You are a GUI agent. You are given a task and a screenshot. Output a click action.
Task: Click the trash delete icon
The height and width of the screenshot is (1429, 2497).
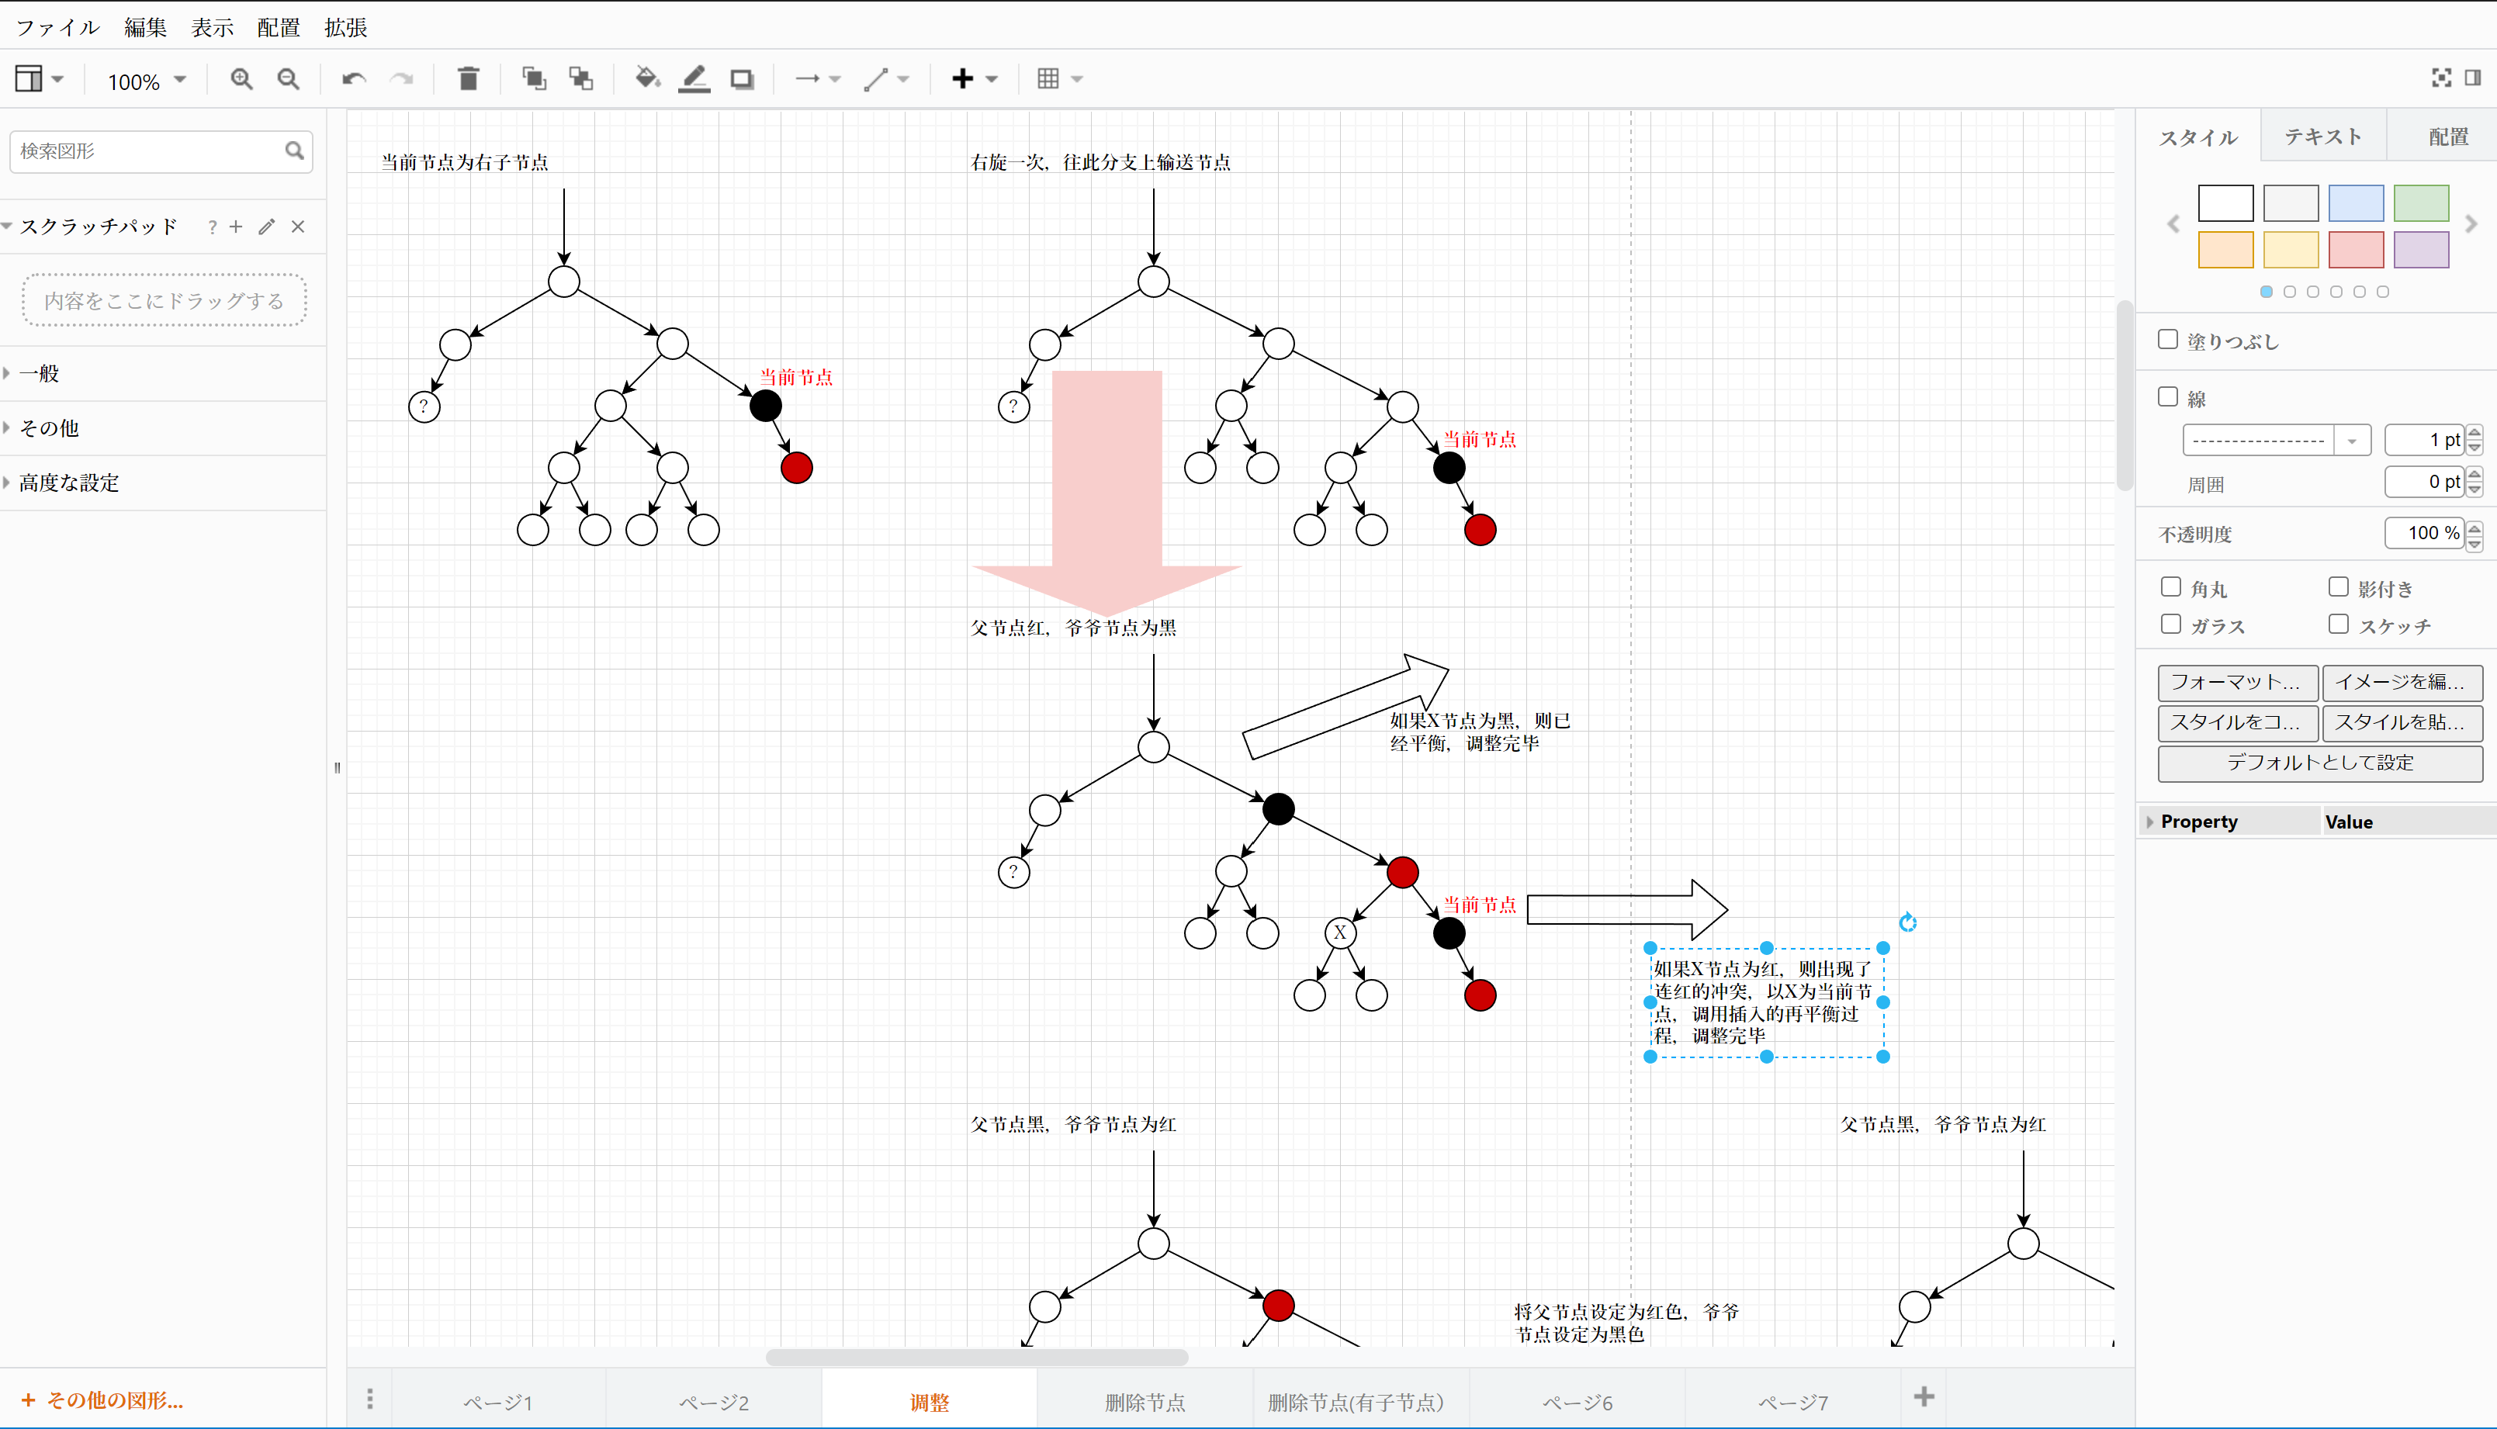[468, 78]
